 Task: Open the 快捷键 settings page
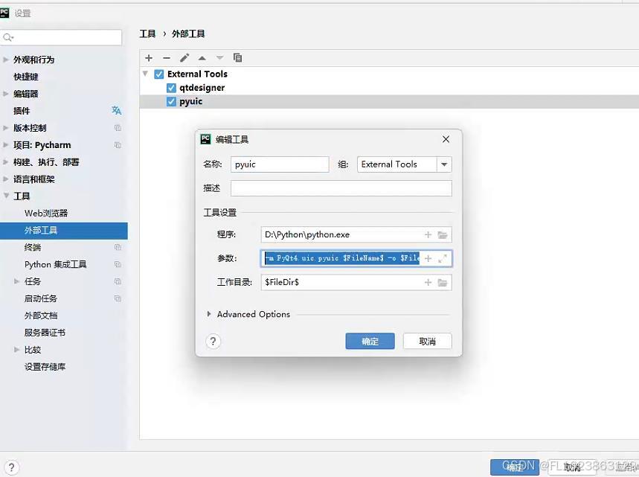[26, 77]
